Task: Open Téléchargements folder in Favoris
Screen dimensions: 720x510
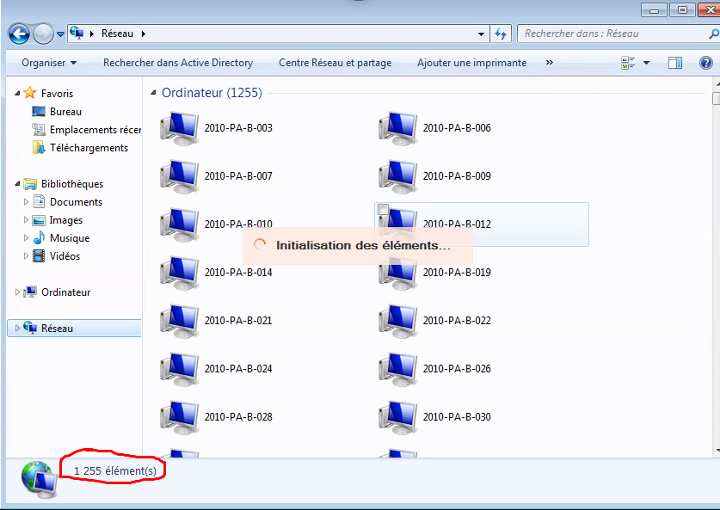Action: pyautogui.click(x=89, y=148)
